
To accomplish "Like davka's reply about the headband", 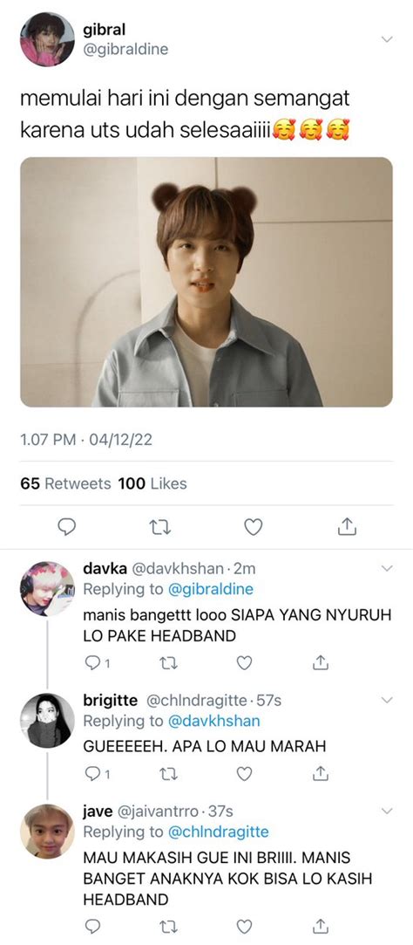I will pos(244,663).
